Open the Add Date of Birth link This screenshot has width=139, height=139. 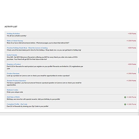point(13,97)
